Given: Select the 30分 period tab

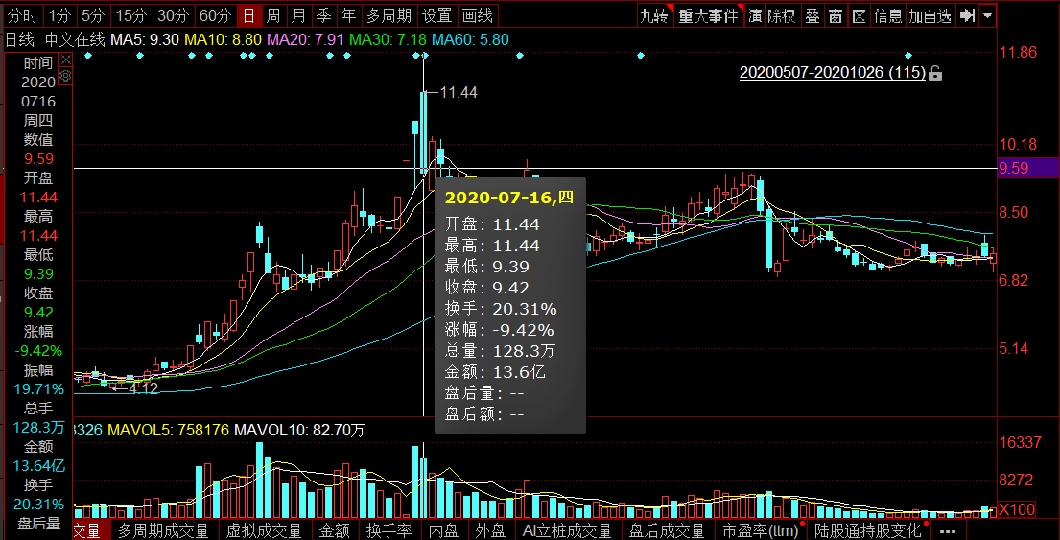Looking at the screenshot, I should [173, 15].
